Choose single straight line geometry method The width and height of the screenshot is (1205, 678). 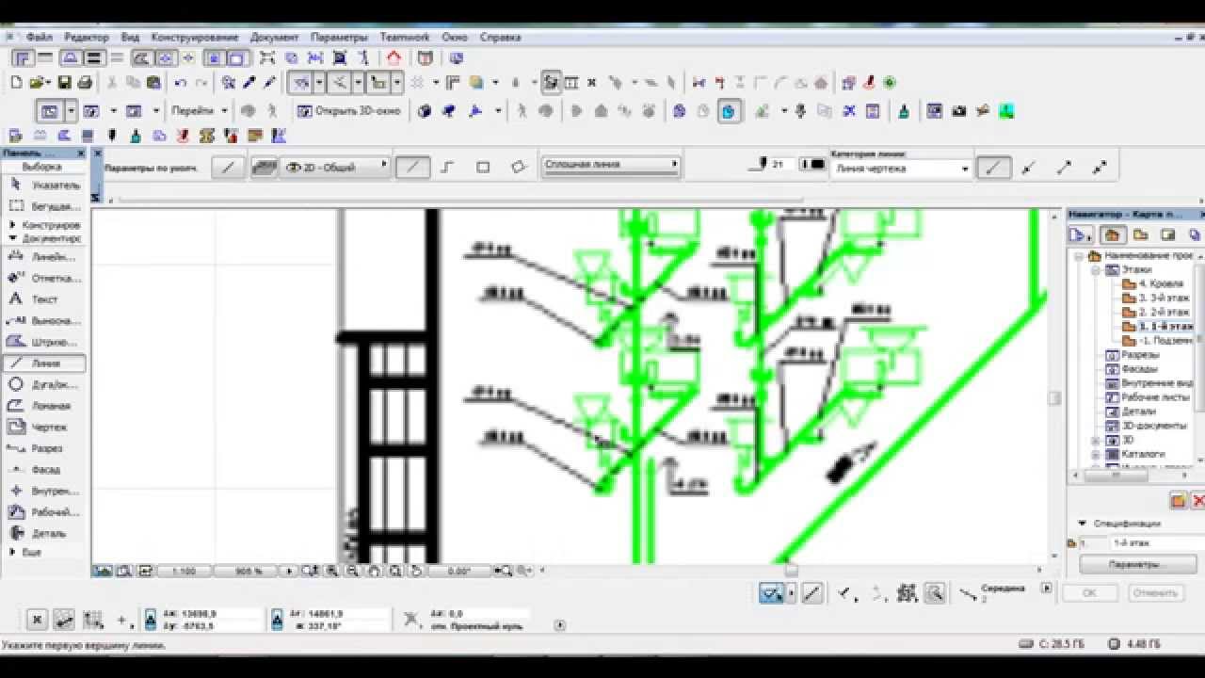412,168
